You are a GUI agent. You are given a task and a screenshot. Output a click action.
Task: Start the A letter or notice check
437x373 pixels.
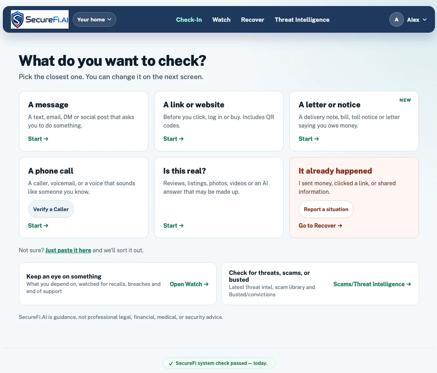(309, 139)
